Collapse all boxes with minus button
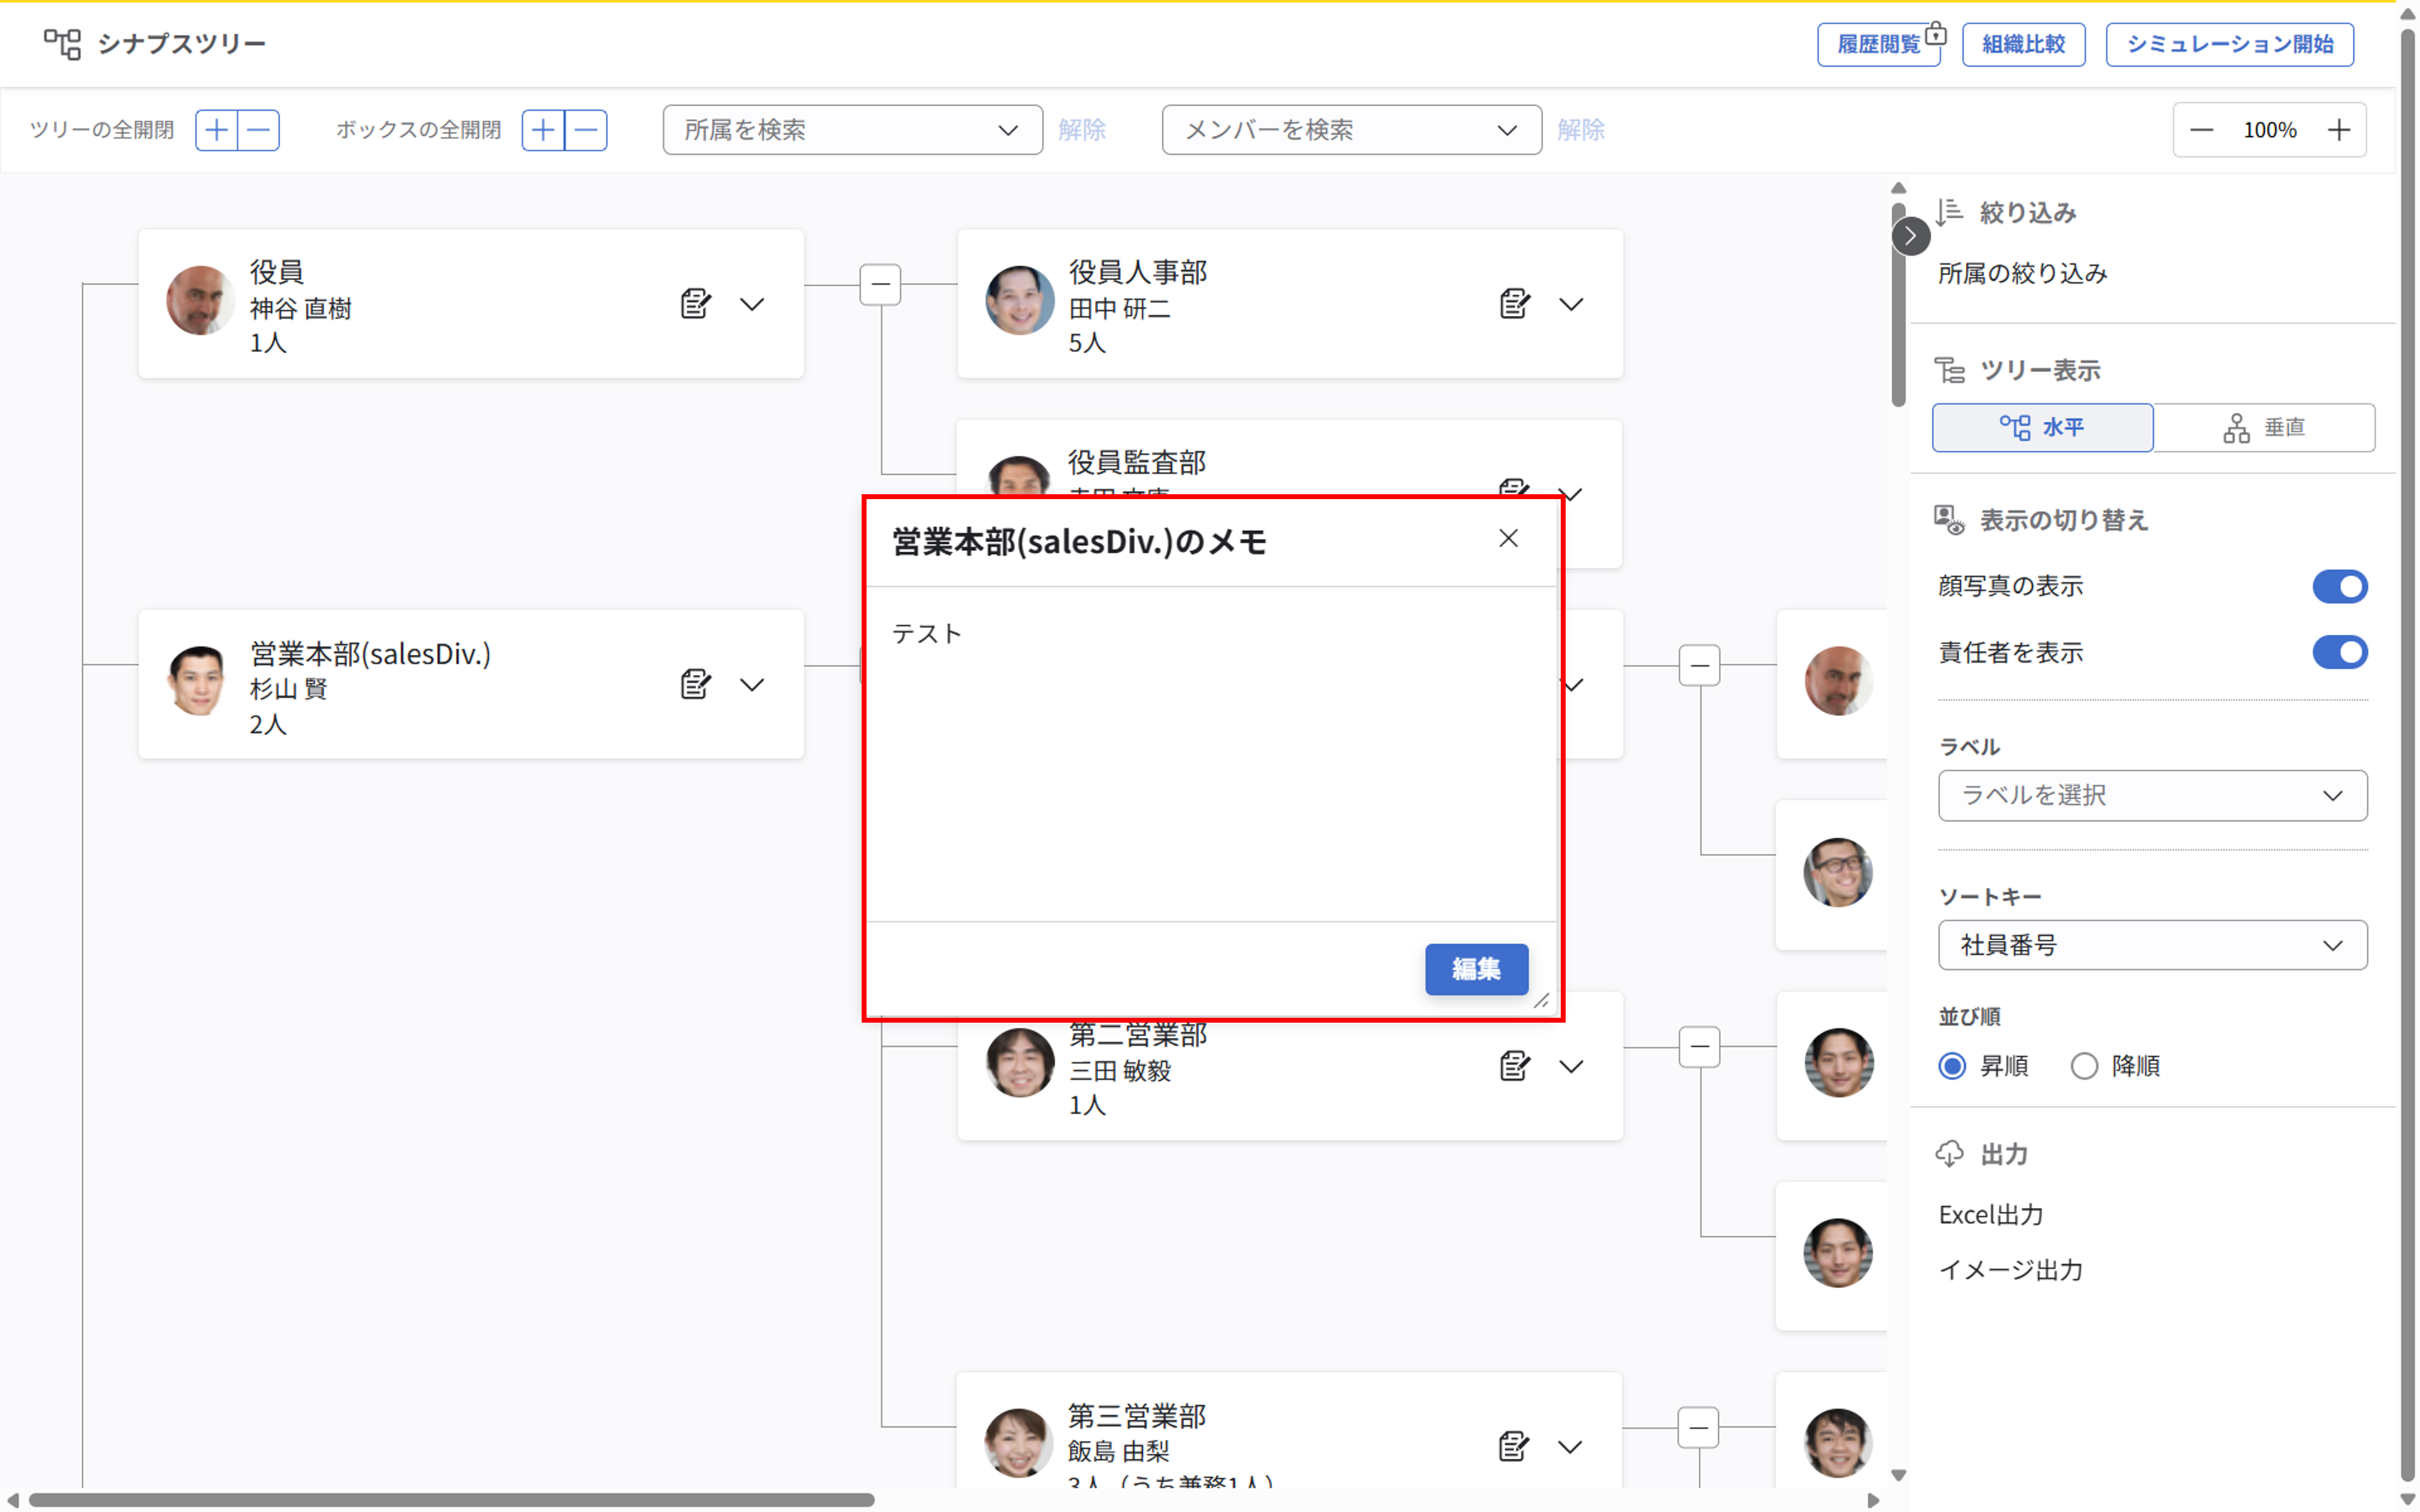The width and height of the screenshot is (2420, 1512). [x=586, y=130]
